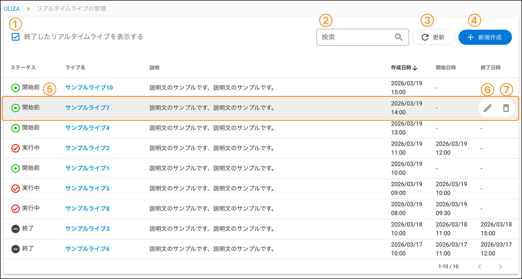Click the pencil edit icon for サンプルライブ7

pos(488,108)
